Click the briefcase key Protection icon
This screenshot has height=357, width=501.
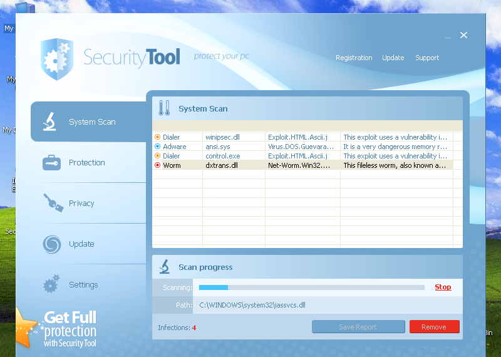point(51,162)
